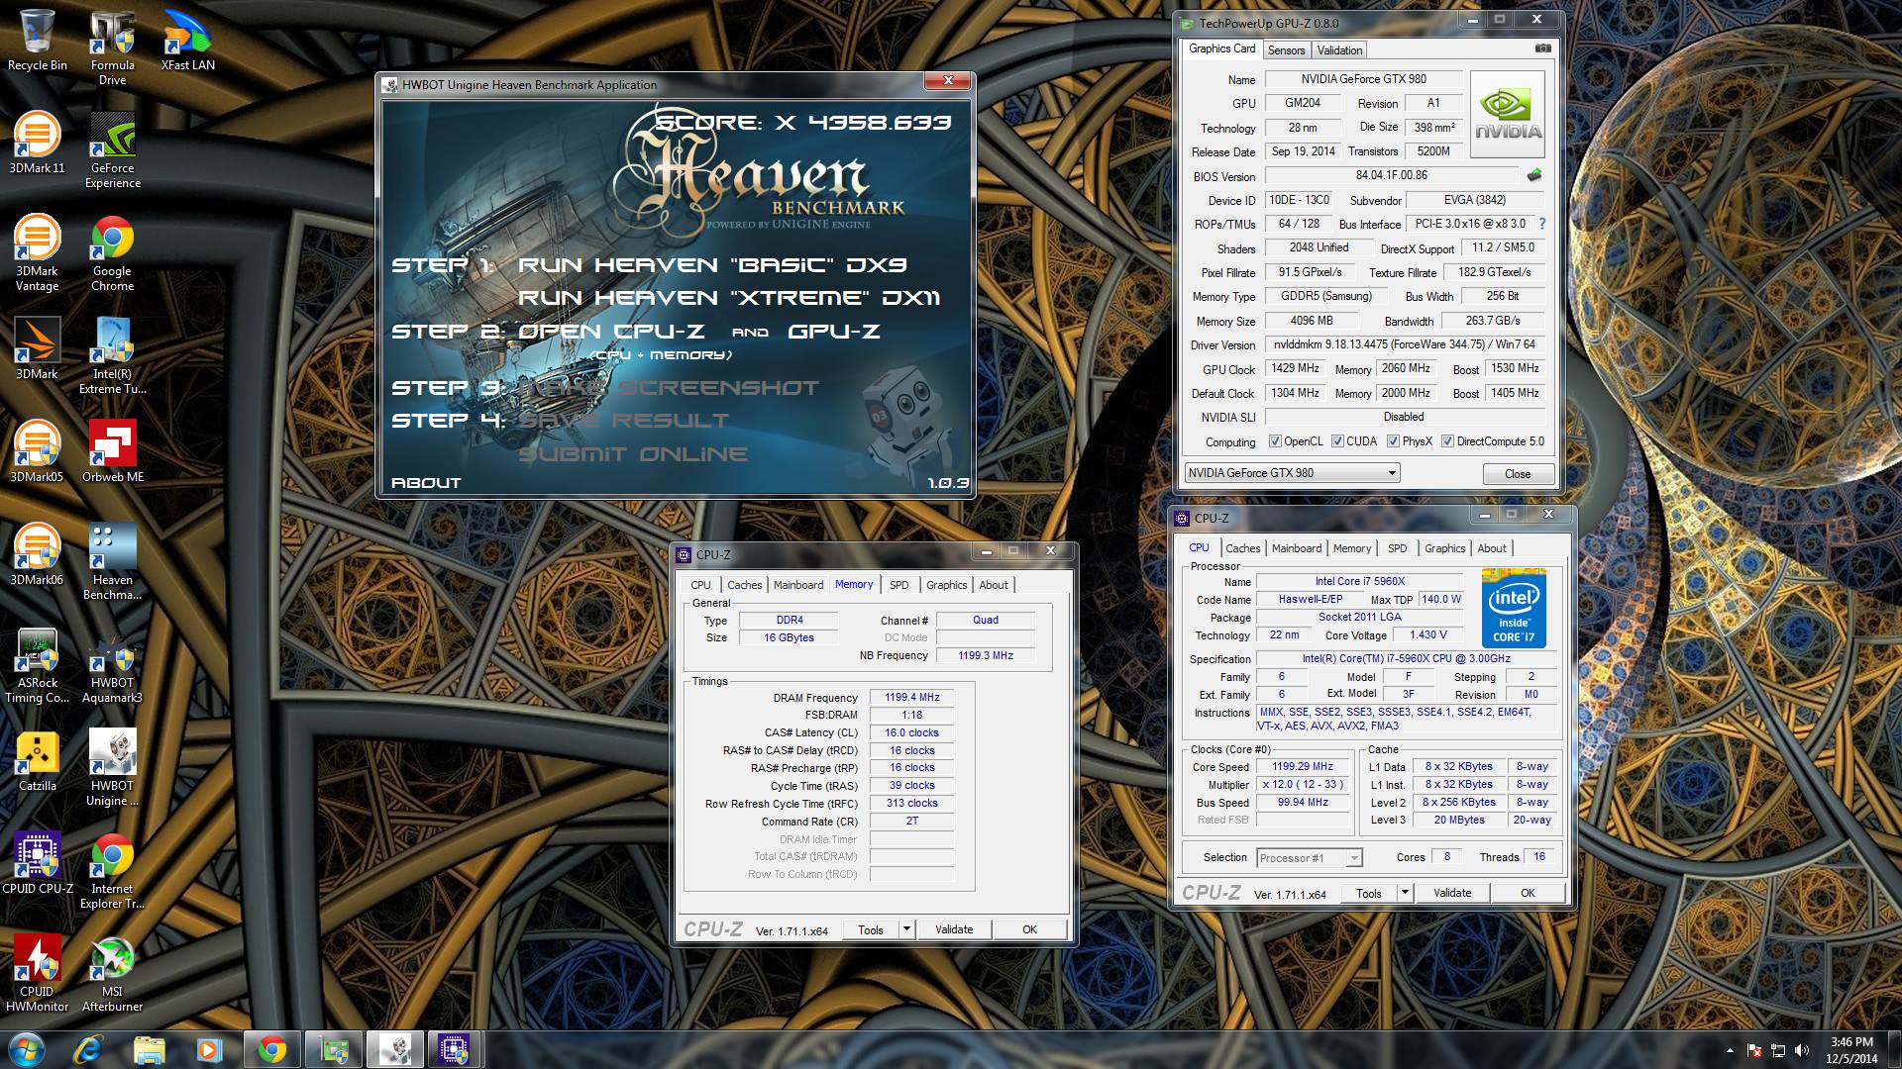Open the GeForce Experience desktop icon
The width and height of the screenshot is (1902, 1069).
tap(112, 150)
